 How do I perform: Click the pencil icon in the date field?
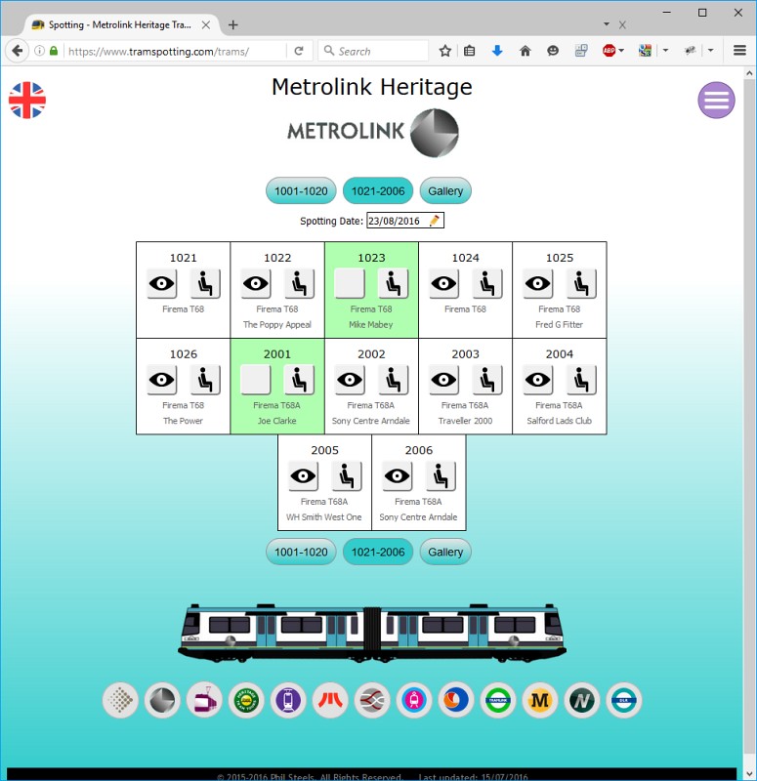434,221
